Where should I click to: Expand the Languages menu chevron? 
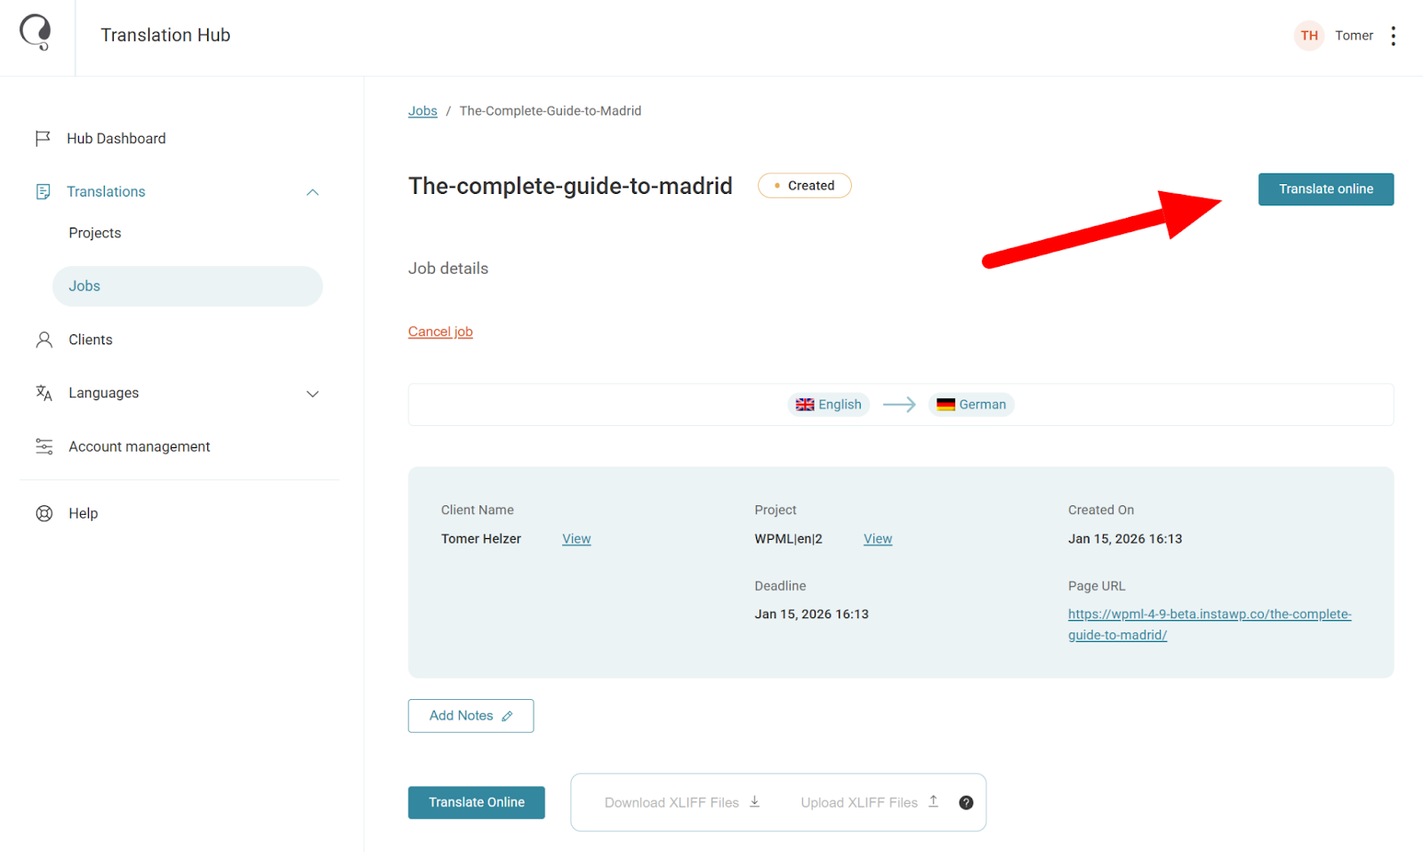pos(312,393)
